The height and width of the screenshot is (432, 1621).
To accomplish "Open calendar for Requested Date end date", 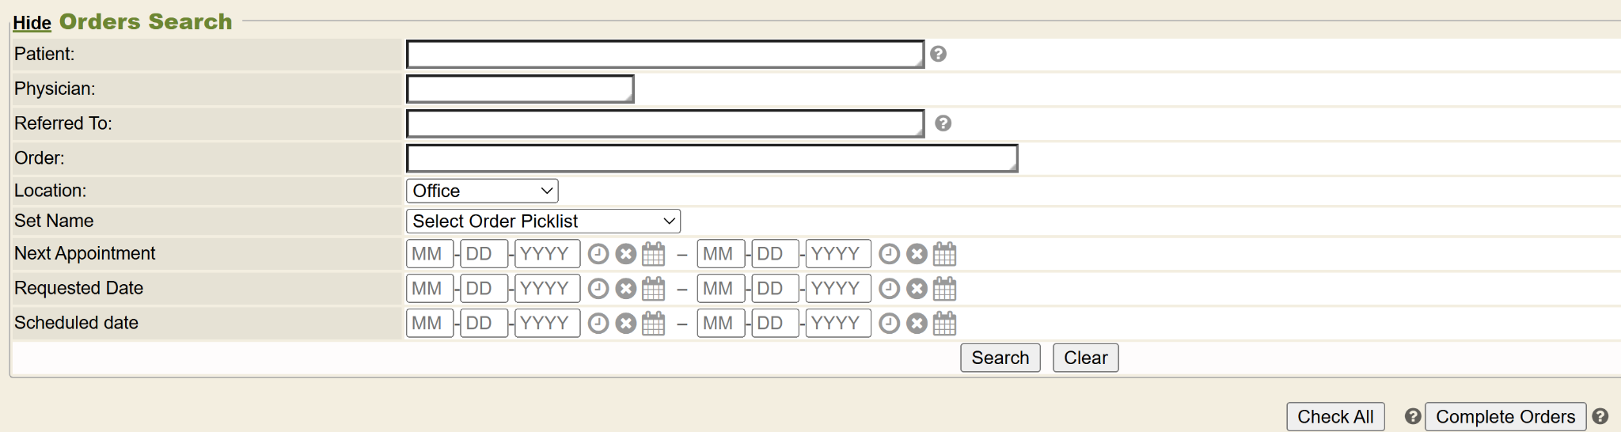I will (x=944, y=289).
